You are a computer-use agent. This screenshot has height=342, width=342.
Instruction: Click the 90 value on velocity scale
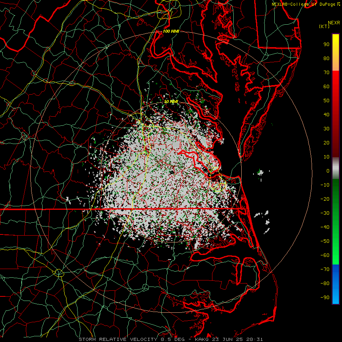[326, 44]
